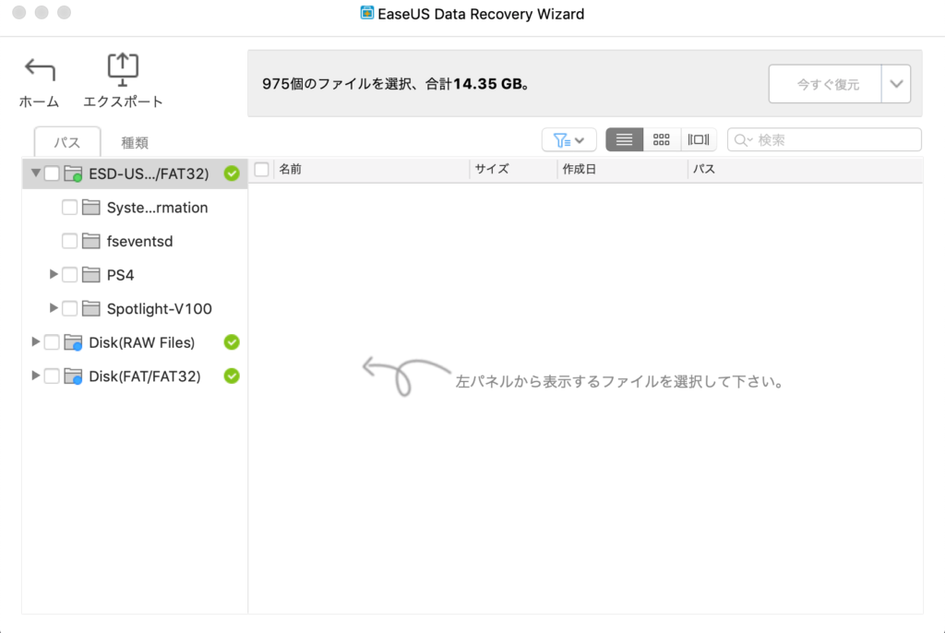Click the 検索 search field
The width and height of the screenshot is (945, 633).
coord(824,140)
